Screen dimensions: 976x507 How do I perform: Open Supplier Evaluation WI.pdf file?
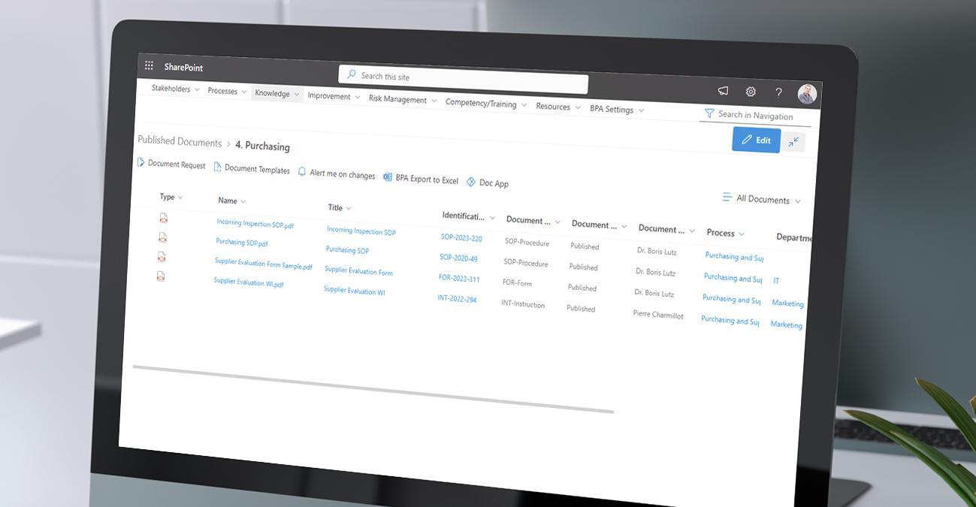[x=249, y=282]
